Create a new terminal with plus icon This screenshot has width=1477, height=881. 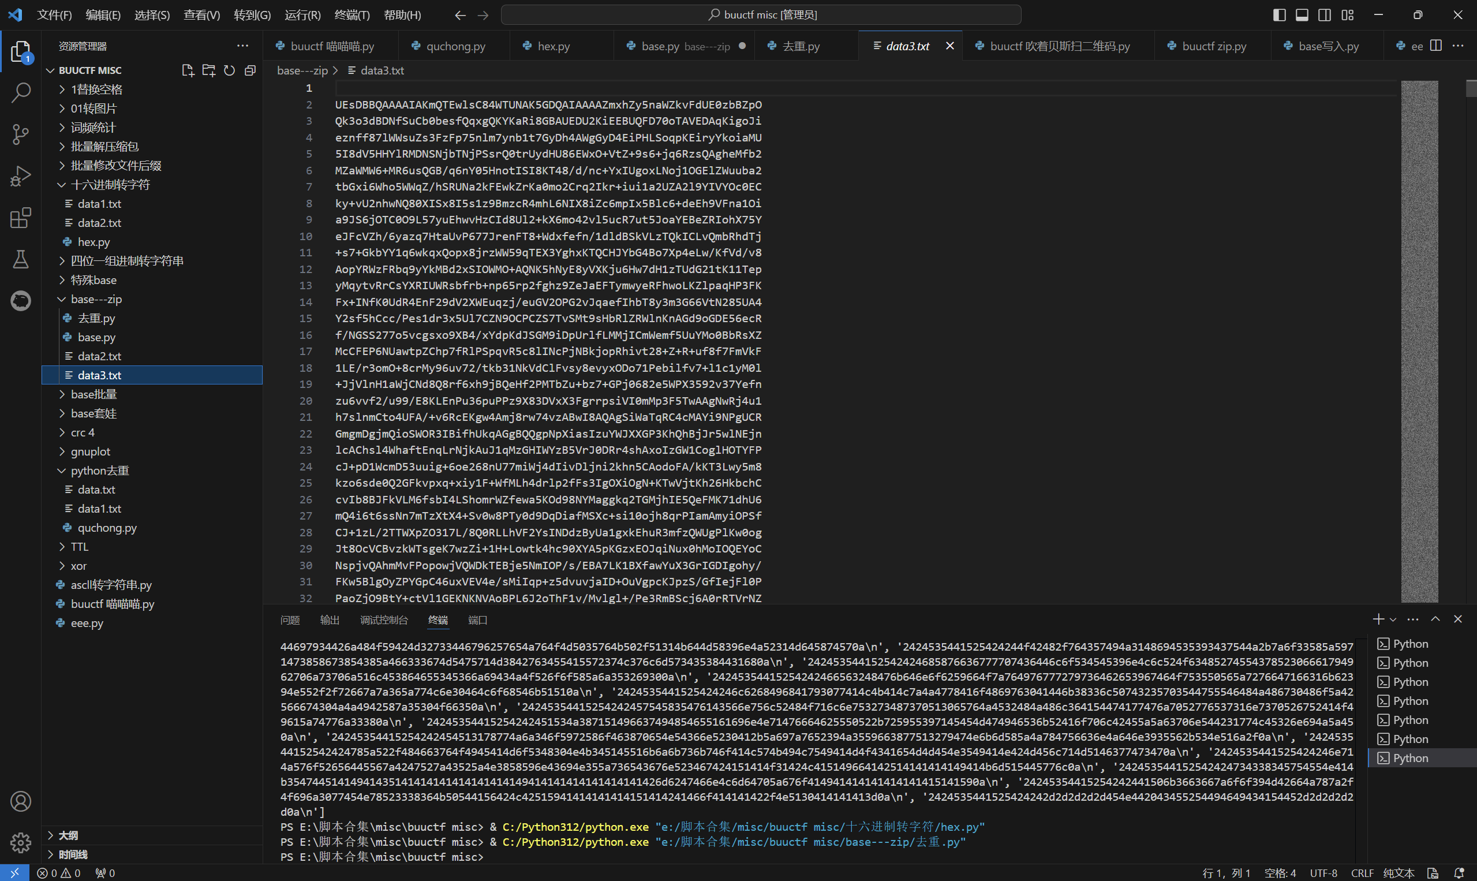1378,619
